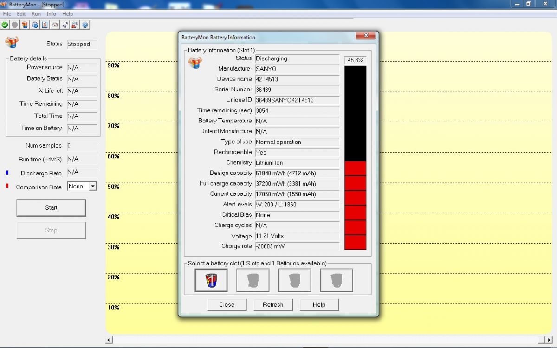Click the green Start icon on the toolbar
This screenshot has height=348, width=557.
pyautogui.click(x=5, y=25)
